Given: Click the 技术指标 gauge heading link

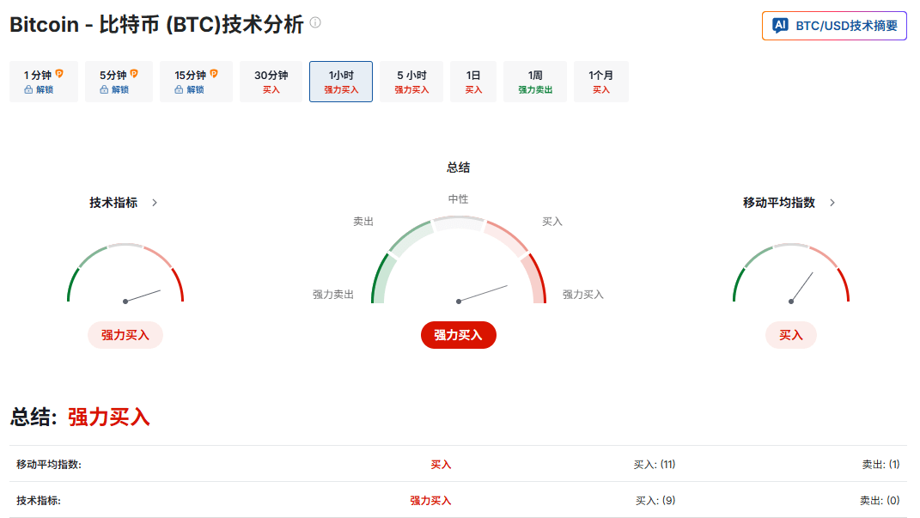Looking at the screenshot, I should (113, 203).
